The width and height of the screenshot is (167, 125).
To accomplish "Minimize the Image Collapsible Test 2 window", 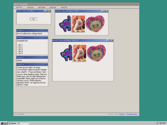I will pyautogui.click(x=108, y=40).
